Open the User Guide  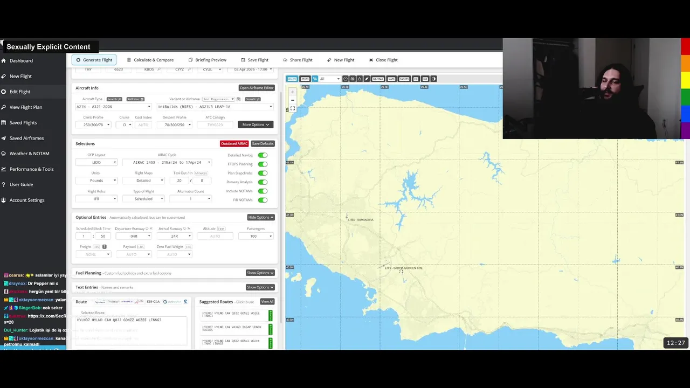(21, 184)
